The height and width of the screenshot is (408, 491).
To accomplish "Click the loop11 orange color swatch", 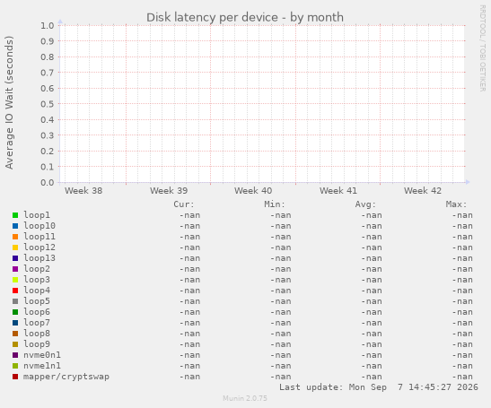I will point(15,237).
